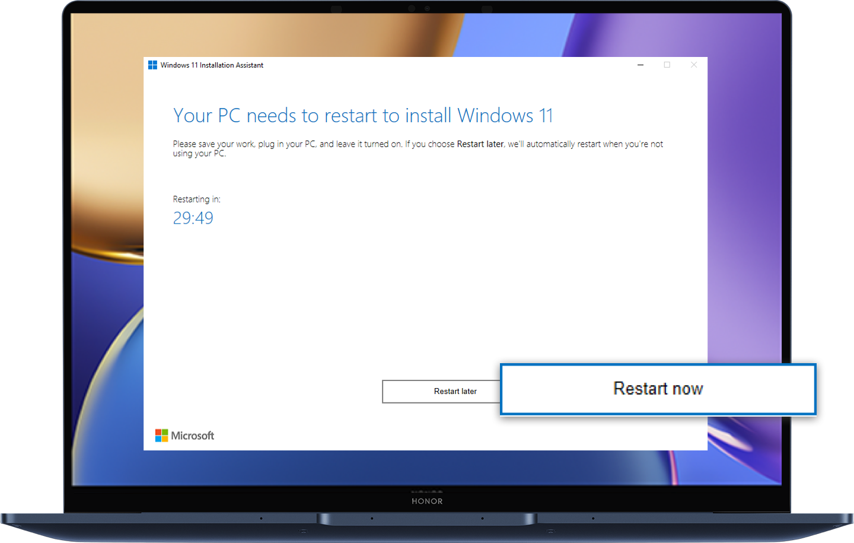Viewport: 854px width, 543px height.
Task: Click the bold Restart later text in the message
Action: pos(480,144)
